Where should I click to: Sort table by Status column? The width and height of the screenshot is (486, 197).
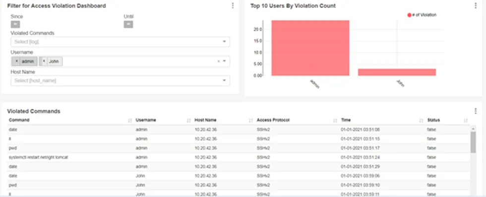click(x=466, y=121)
